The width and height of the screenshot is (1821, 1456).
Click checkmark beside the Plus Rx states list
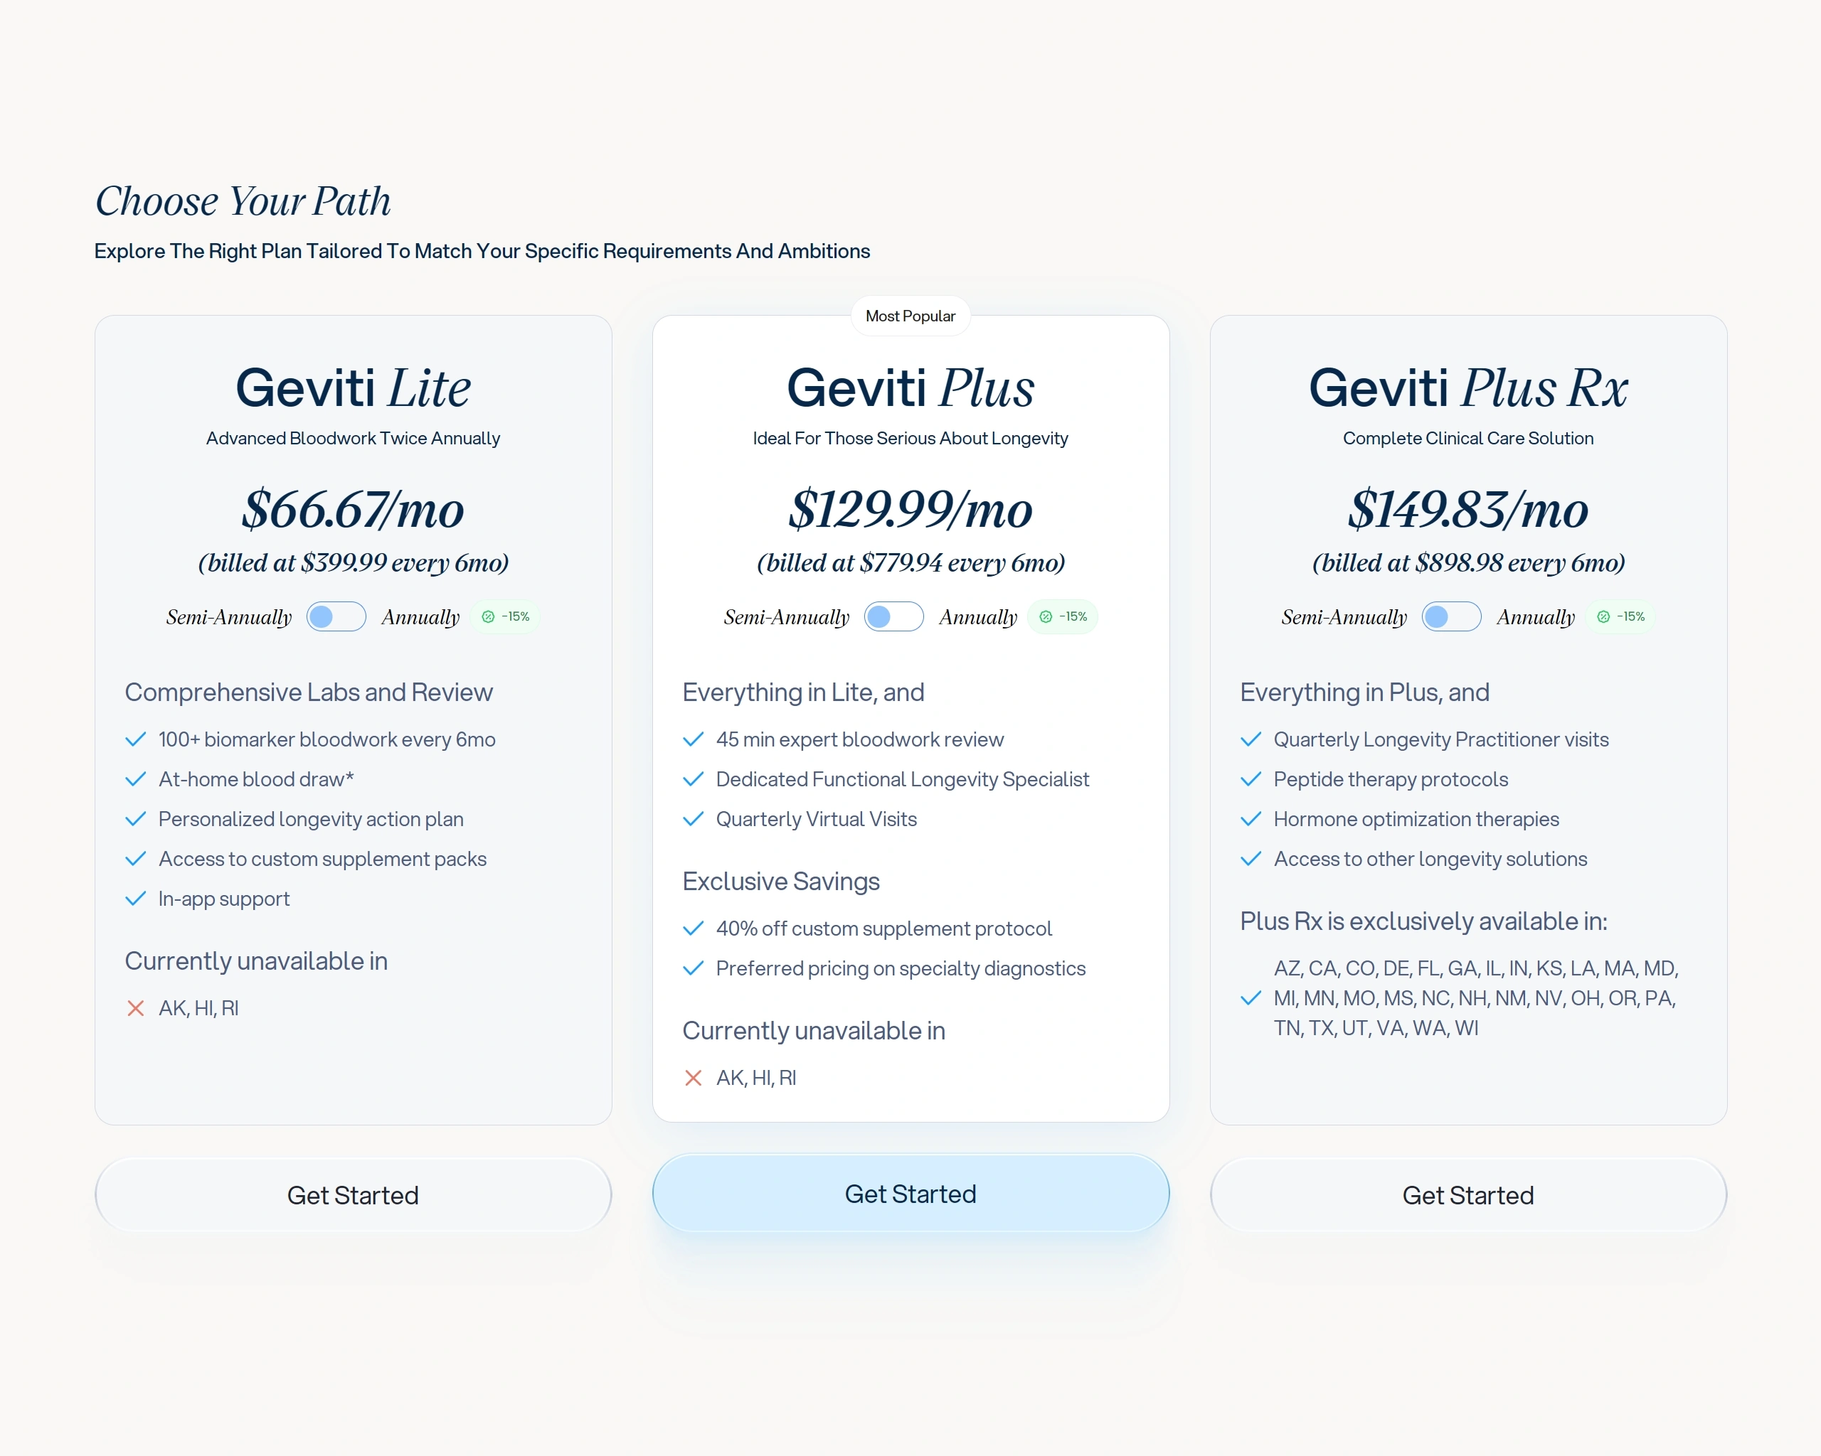[x=1250, y=999]
